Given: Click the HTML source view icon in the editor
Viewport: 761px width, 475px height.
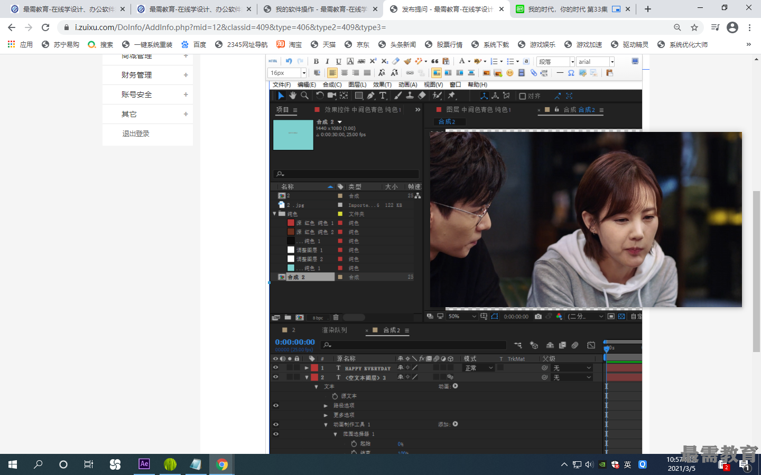Looking at the screenshot, I should (x=273, y=61).
